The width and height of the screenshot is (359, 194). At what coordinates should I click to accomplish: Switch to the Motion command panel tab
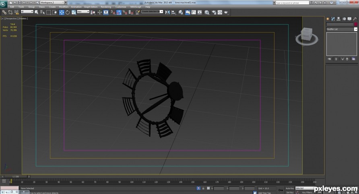344,19
